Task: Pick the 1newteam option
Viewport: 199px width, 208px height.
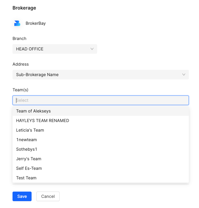Action: pos(101,140)
